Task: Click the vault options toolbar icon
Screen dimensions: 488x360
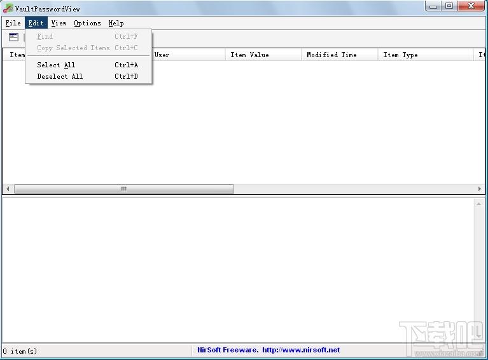Action: point(13,37)
